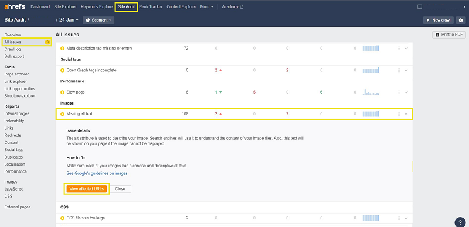469x227 pixels.
Task: Click View affected URLs button
Action: 86,189
